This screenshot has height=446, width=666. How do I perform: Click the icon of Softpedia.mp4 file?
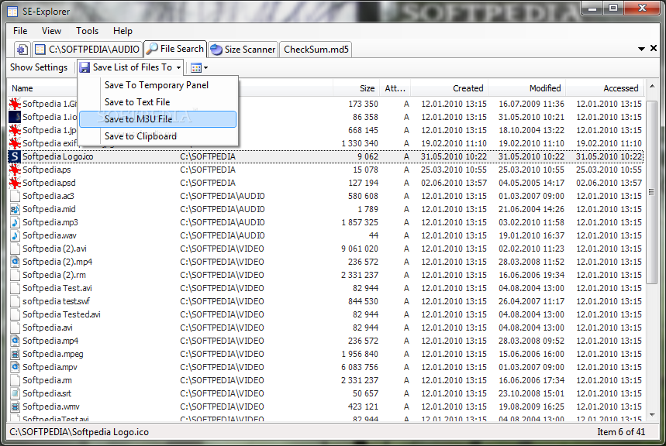coord(15,341)
